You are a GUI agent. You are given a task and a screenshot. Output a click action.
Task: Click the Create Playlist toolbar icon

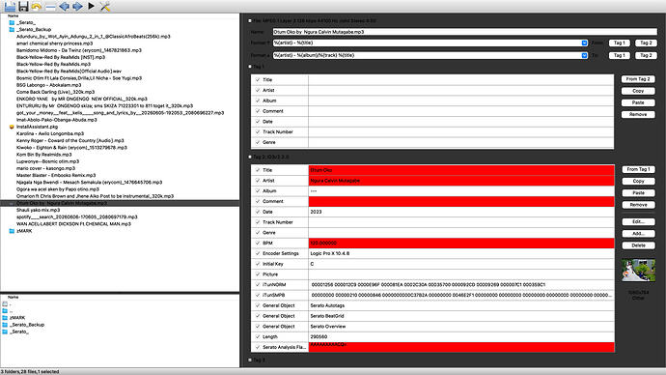[x=50, y=7]
